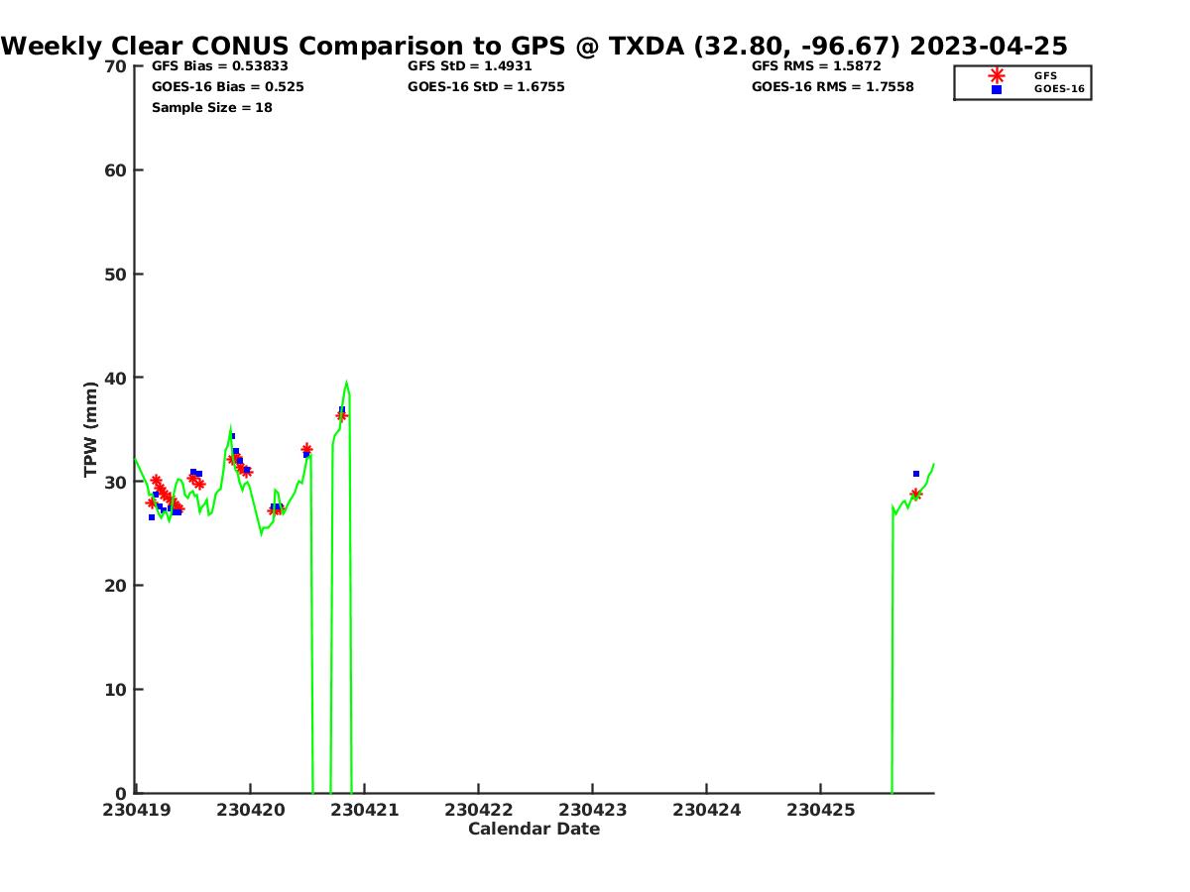Click the y-axis tick label 50

[x=116, y=275]
